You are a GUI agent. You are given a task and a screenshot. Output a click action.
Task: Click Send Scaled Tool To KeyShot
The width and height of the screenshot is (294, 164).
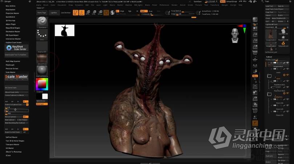(16, 55)
